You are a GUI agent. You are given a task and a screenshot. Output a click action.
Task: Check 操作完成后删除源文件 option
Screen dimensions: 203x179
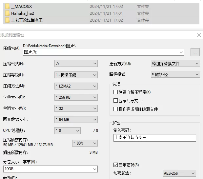pos(115,109)
